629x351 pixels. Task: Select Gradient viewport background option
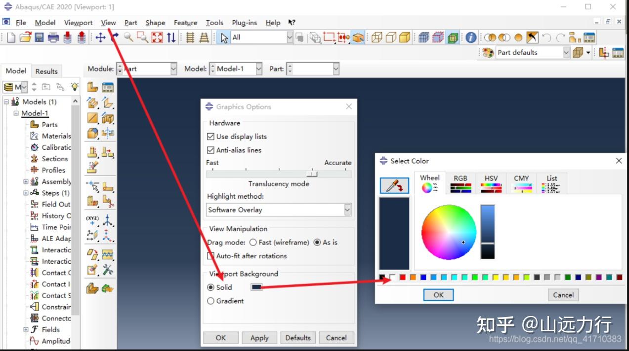211,301
